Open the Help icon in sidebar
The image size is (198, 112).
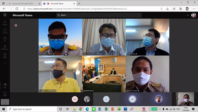click(5, 94)
